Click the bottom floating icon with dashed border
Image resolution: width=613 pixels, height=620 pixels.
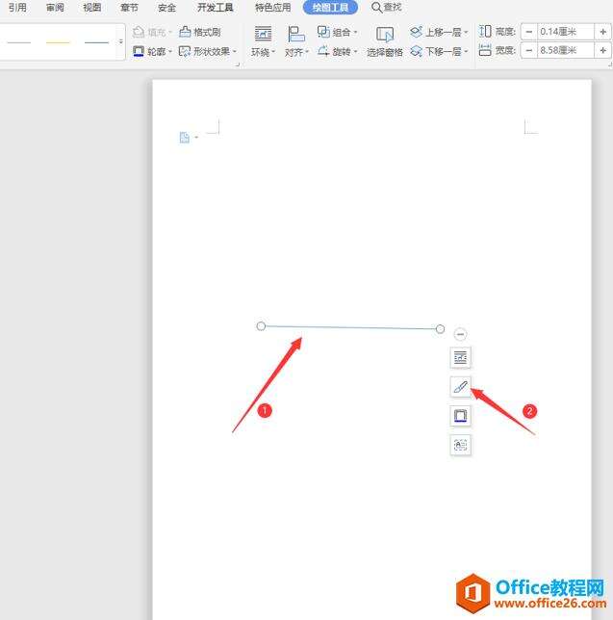pyautogui.click(x=460, y=445)
